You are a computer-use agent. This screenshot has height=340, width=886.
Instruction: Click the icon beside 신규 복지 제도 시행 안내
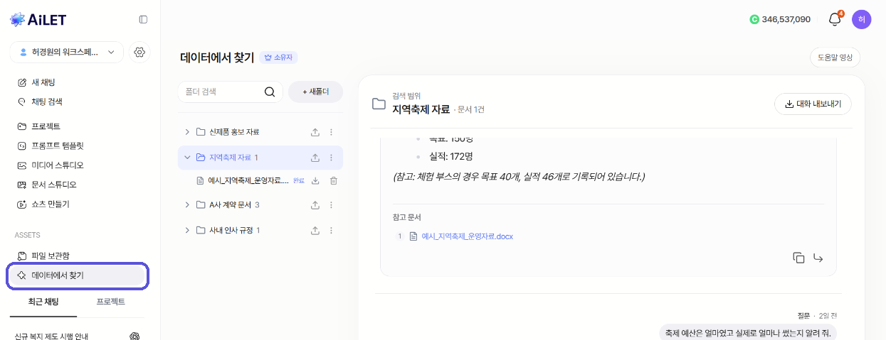click(x=135, y=336)
